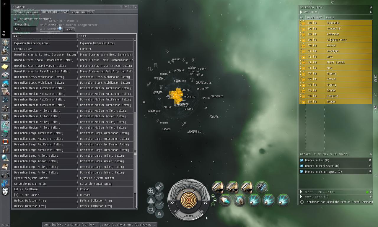Open the globe browser icon
The image size is (378, 227).
5,158
